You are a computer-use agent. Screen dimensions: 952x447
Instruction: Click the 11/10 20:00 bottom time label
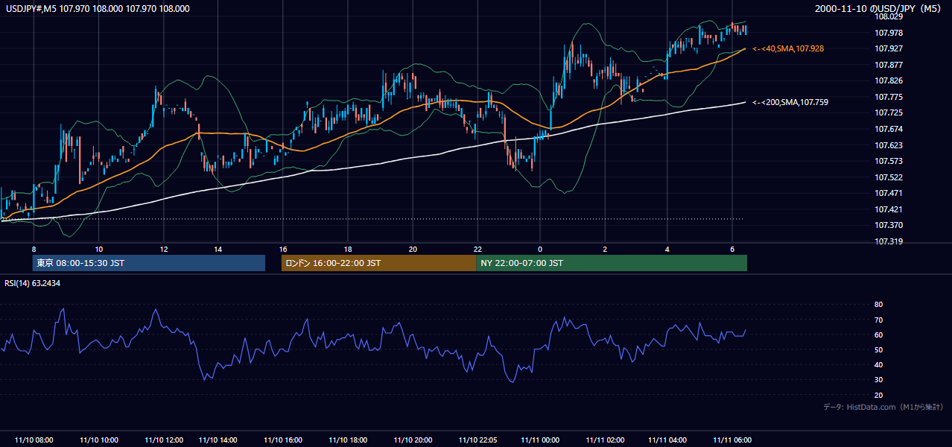click(x=413, y=440)
